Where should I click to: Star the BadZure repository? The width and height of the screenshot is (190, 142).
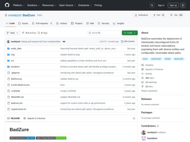point(177,15)
